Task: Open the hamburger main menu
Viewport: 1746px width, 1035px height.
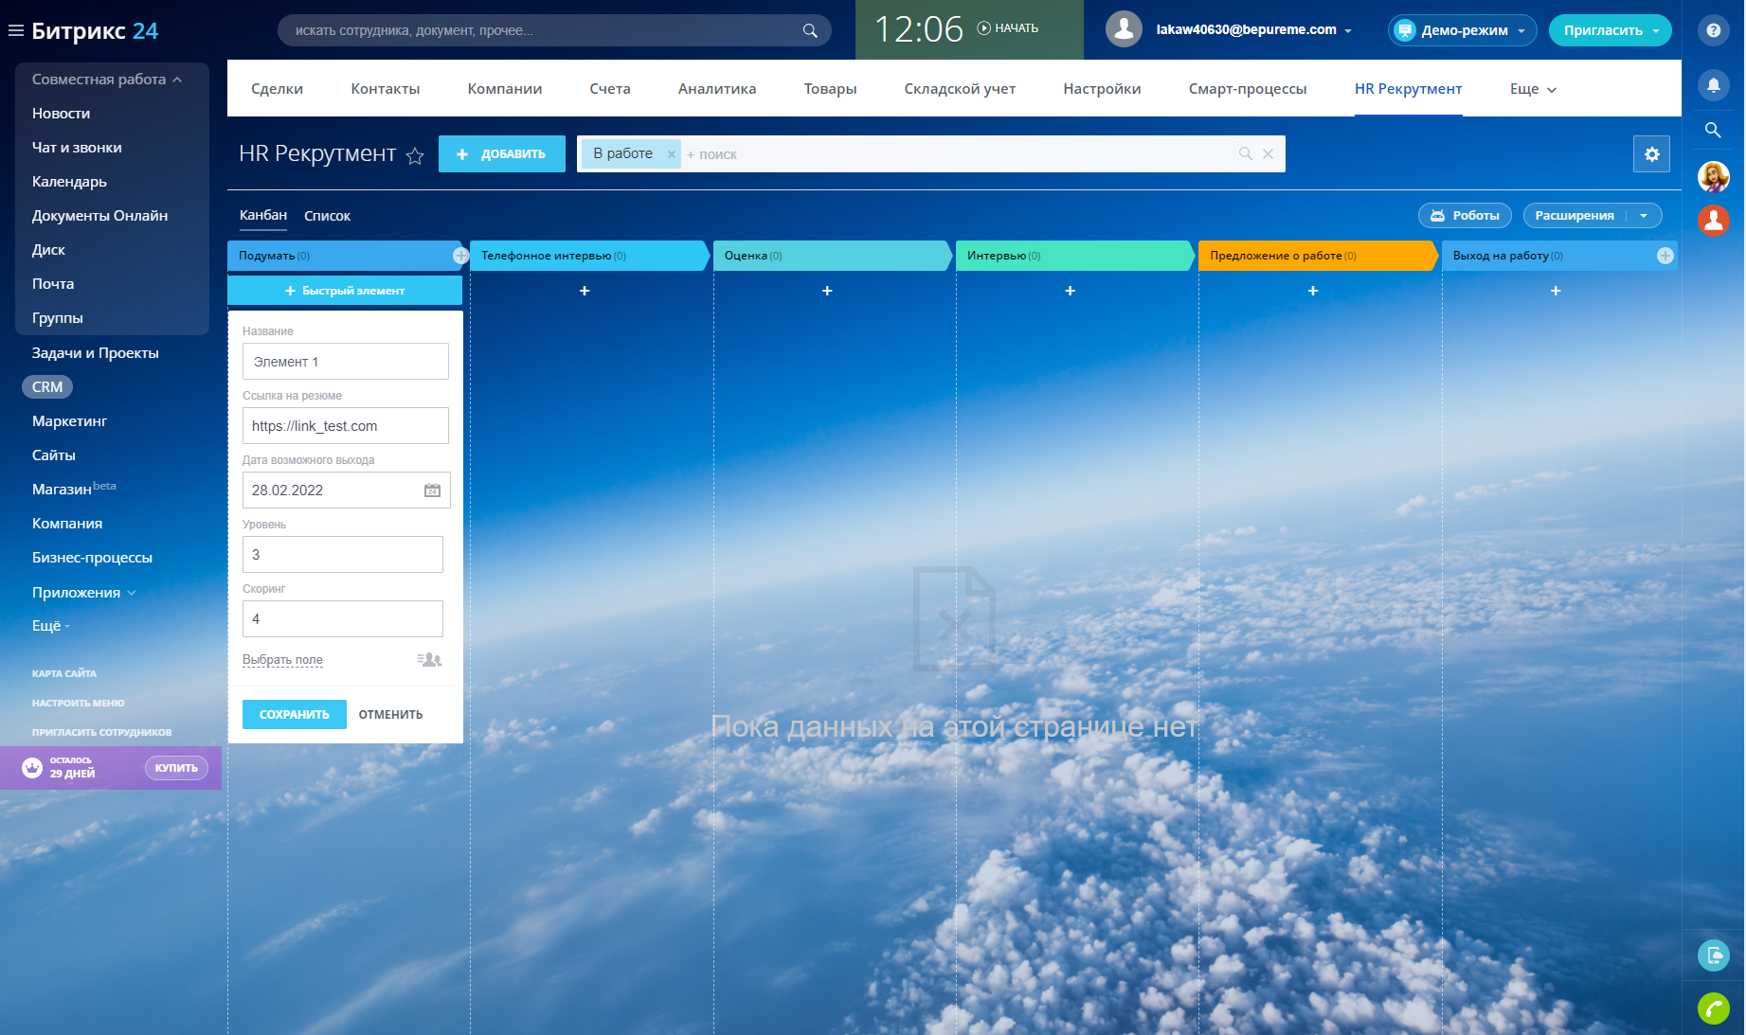Action: (15, 30)
